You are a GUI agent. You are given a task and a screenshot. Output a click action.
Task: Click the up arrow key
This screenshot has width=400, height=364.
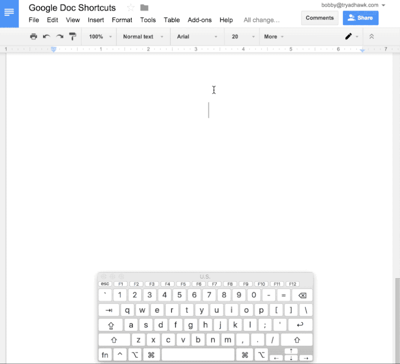pyautogui.click(x=291, y=351)
